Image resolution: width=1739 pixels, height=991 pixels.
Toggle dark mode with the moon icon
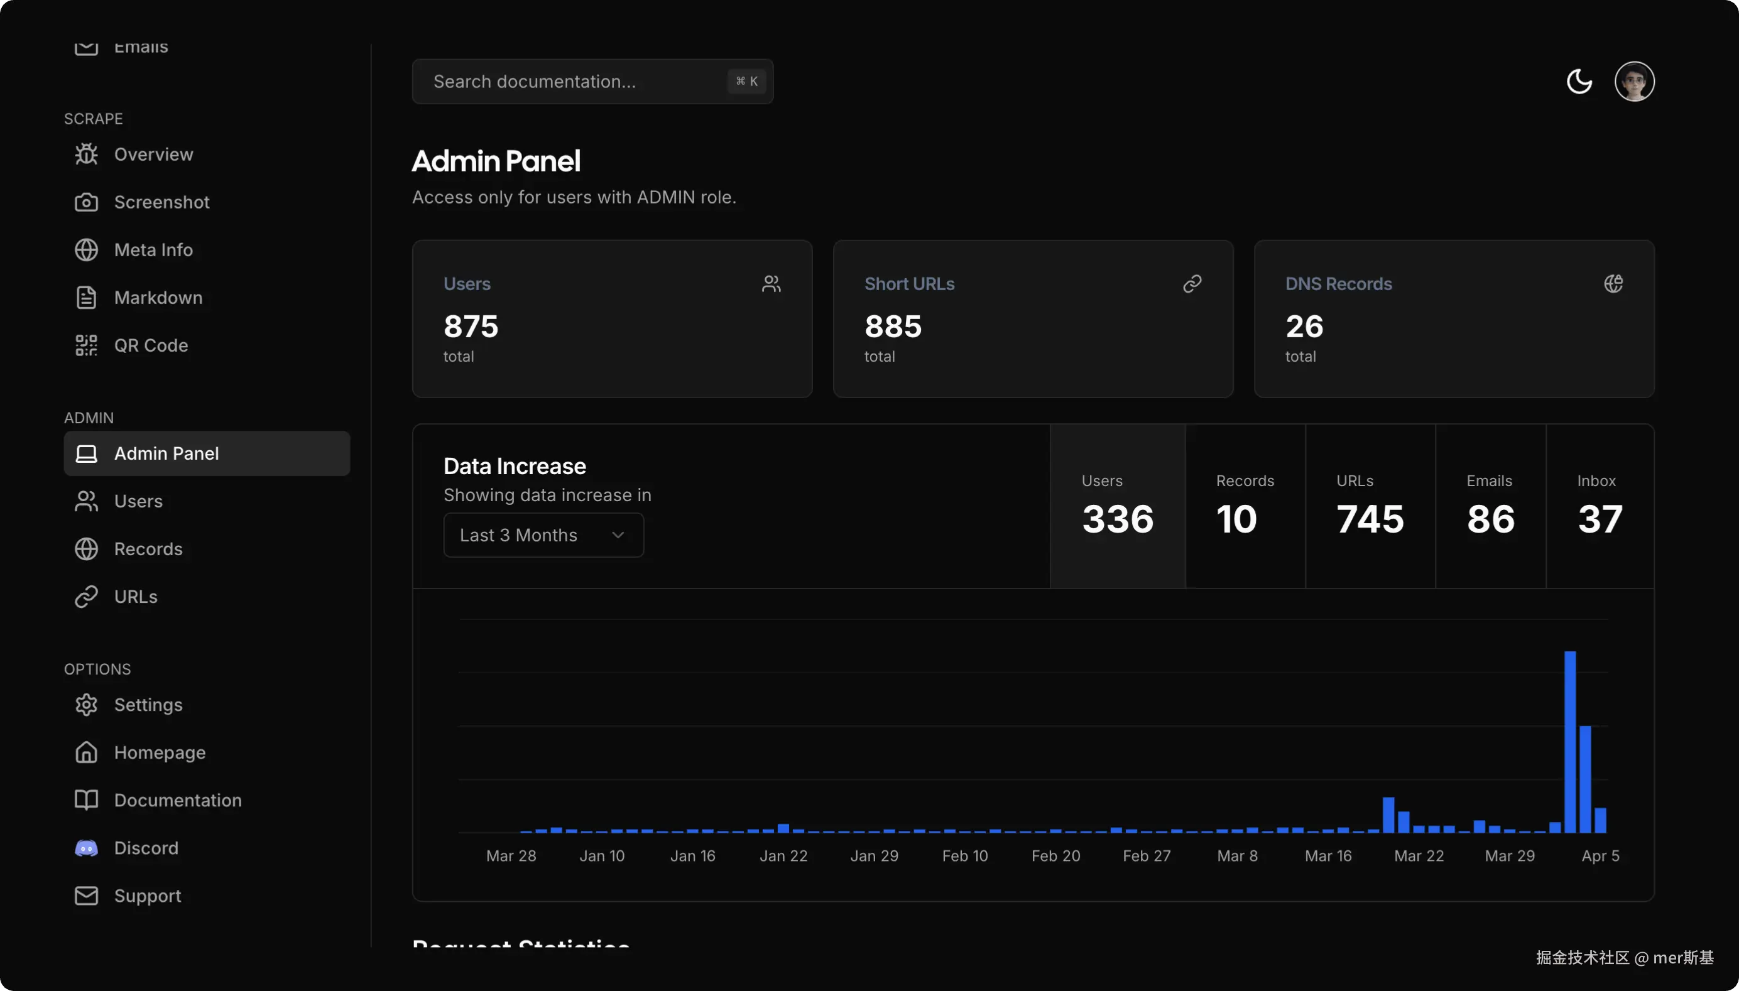[x=1579, y=82]
